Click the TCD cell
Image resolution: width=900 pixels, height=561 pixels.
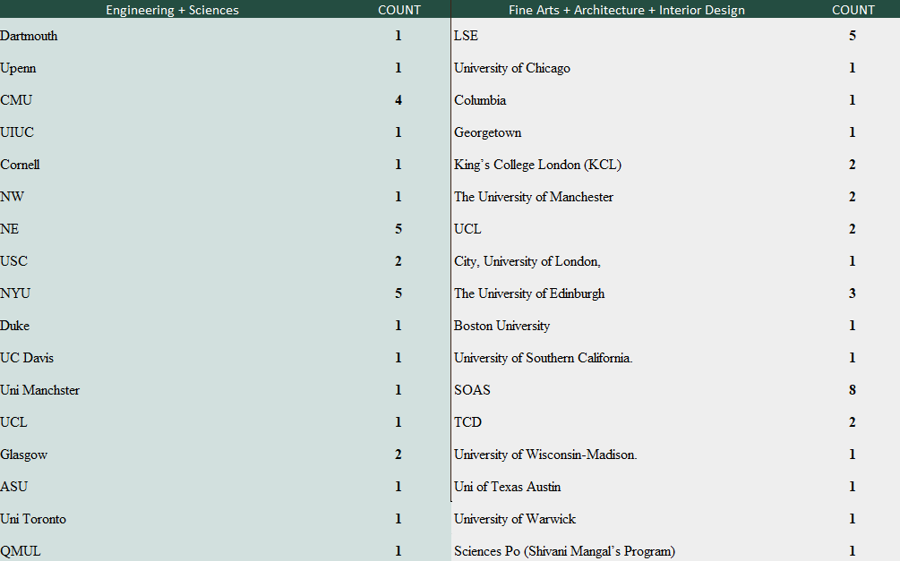coord(467,421)
